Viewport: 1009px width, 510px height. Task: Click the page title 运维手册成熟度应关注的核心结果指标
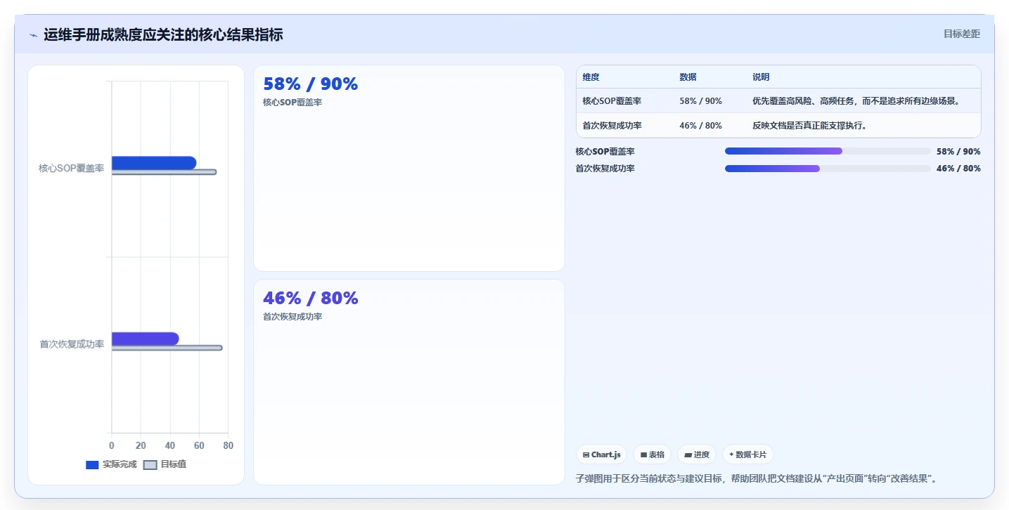tap(163, 35)
